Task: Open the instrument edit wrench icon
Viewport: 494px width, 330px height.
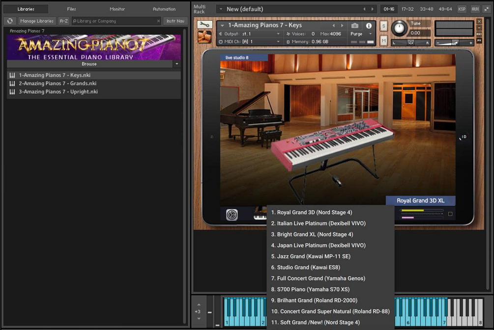Action: (204, 25)
